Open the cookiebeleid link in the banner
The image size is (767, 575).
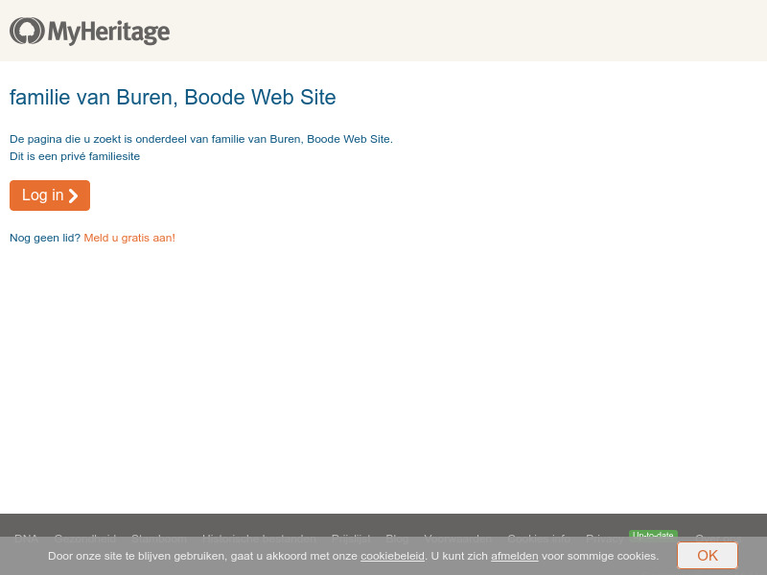click(x=392, y=556)
